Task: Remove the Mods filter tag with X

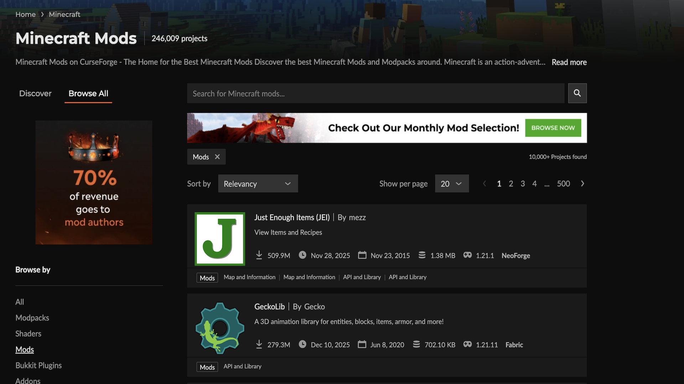Action: [x=217, y=157]
